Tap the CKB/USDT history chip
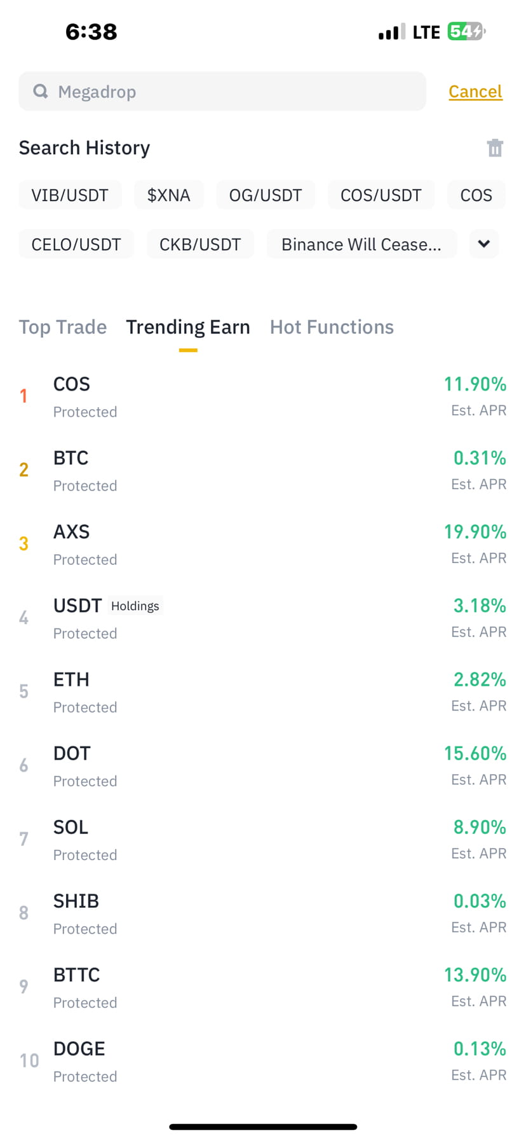This screenshot has height=1140, width=526. (200, 244)
